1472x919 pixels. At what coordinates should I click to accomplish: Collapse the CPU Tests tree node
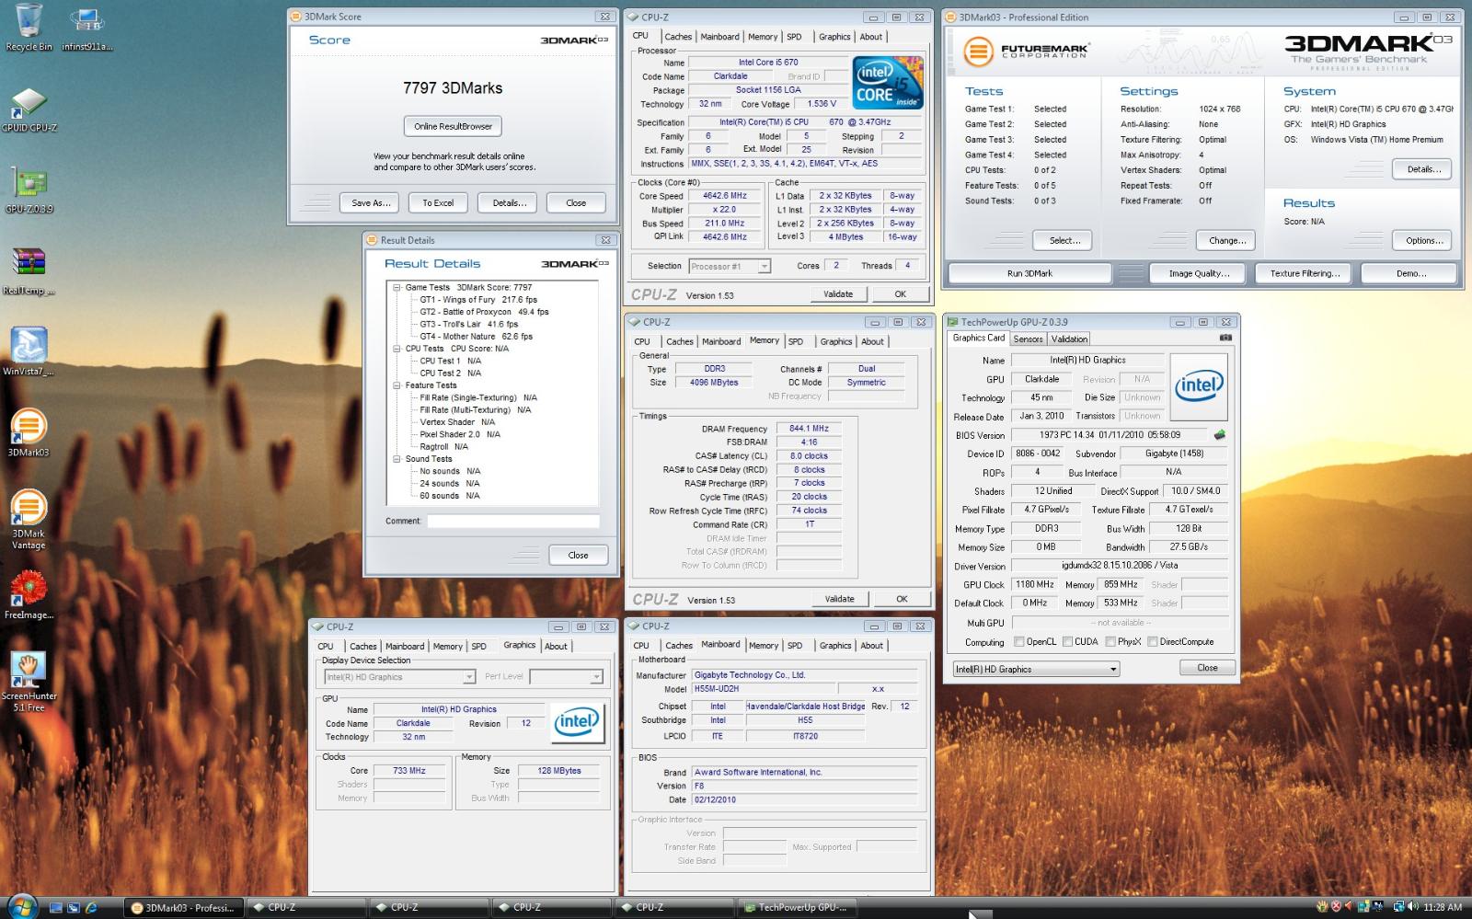click(397, 349)
